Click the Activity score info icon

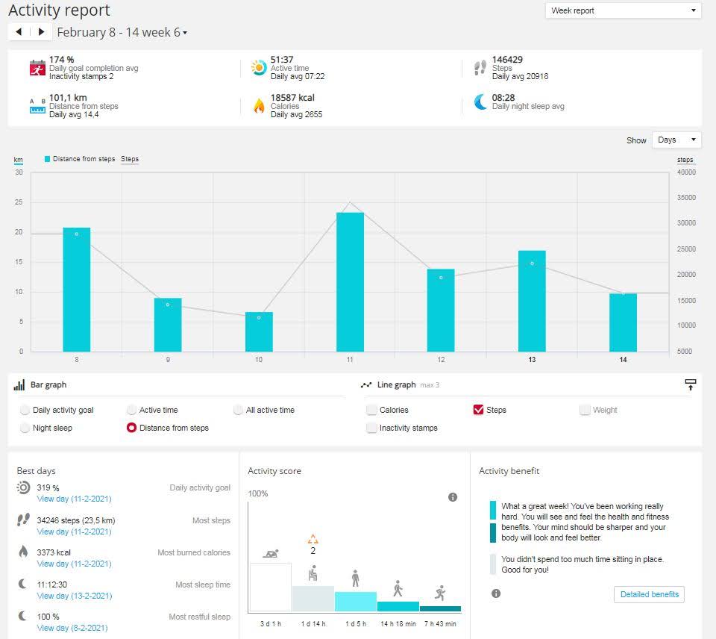(x=453, y=497)
